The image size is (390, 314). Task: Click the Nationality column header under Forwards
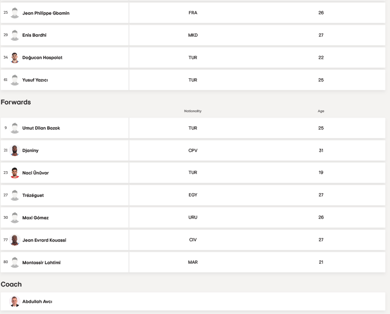pos(193,111)
